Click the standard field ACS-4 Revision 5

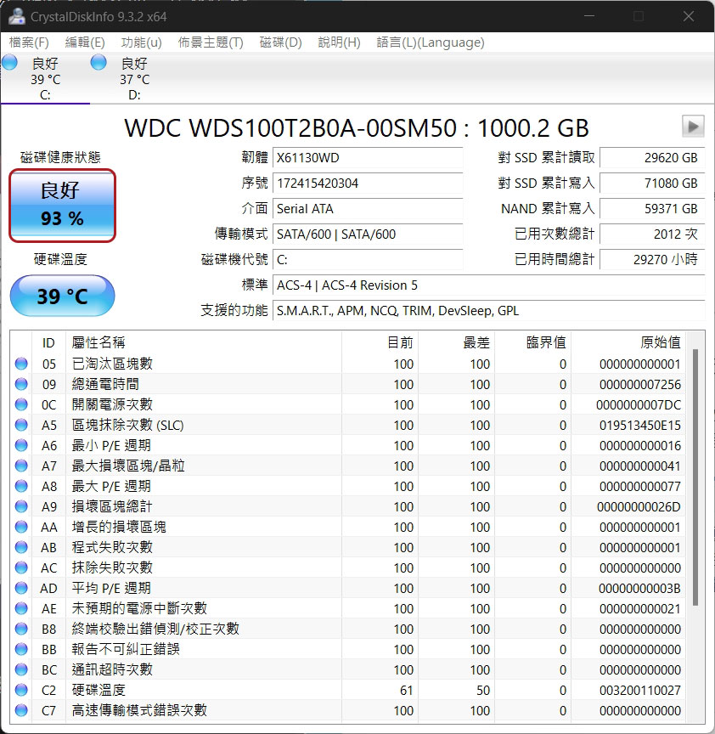pos(488,285)
